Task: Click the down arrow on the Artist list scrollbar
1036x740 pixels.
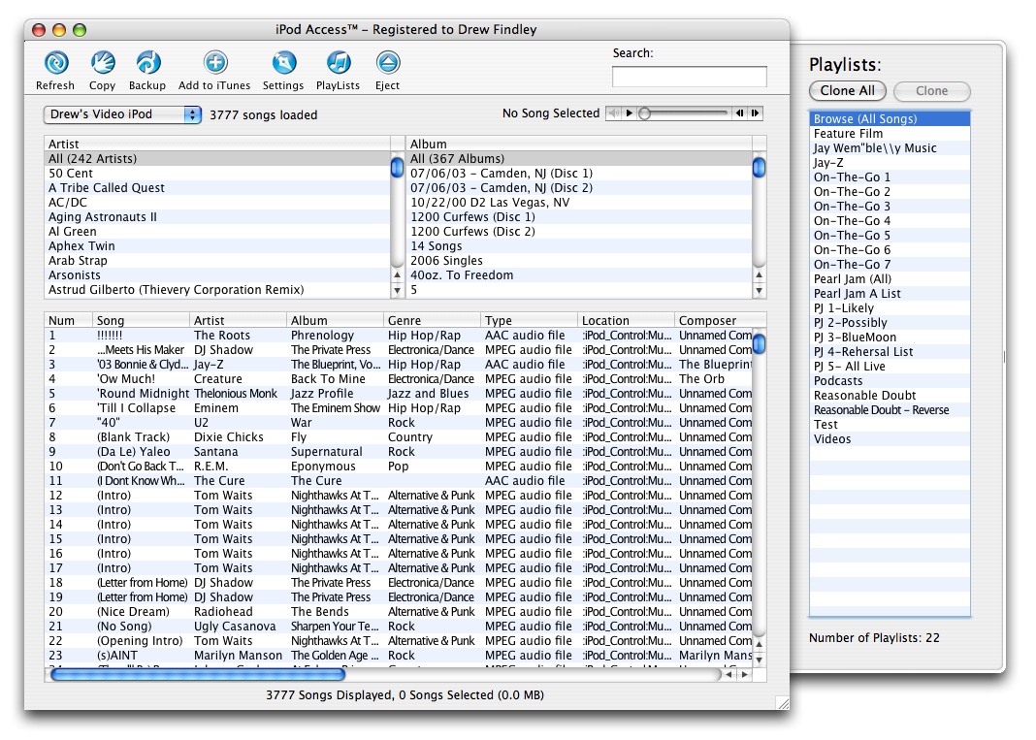Action: [x=397, y=288]
